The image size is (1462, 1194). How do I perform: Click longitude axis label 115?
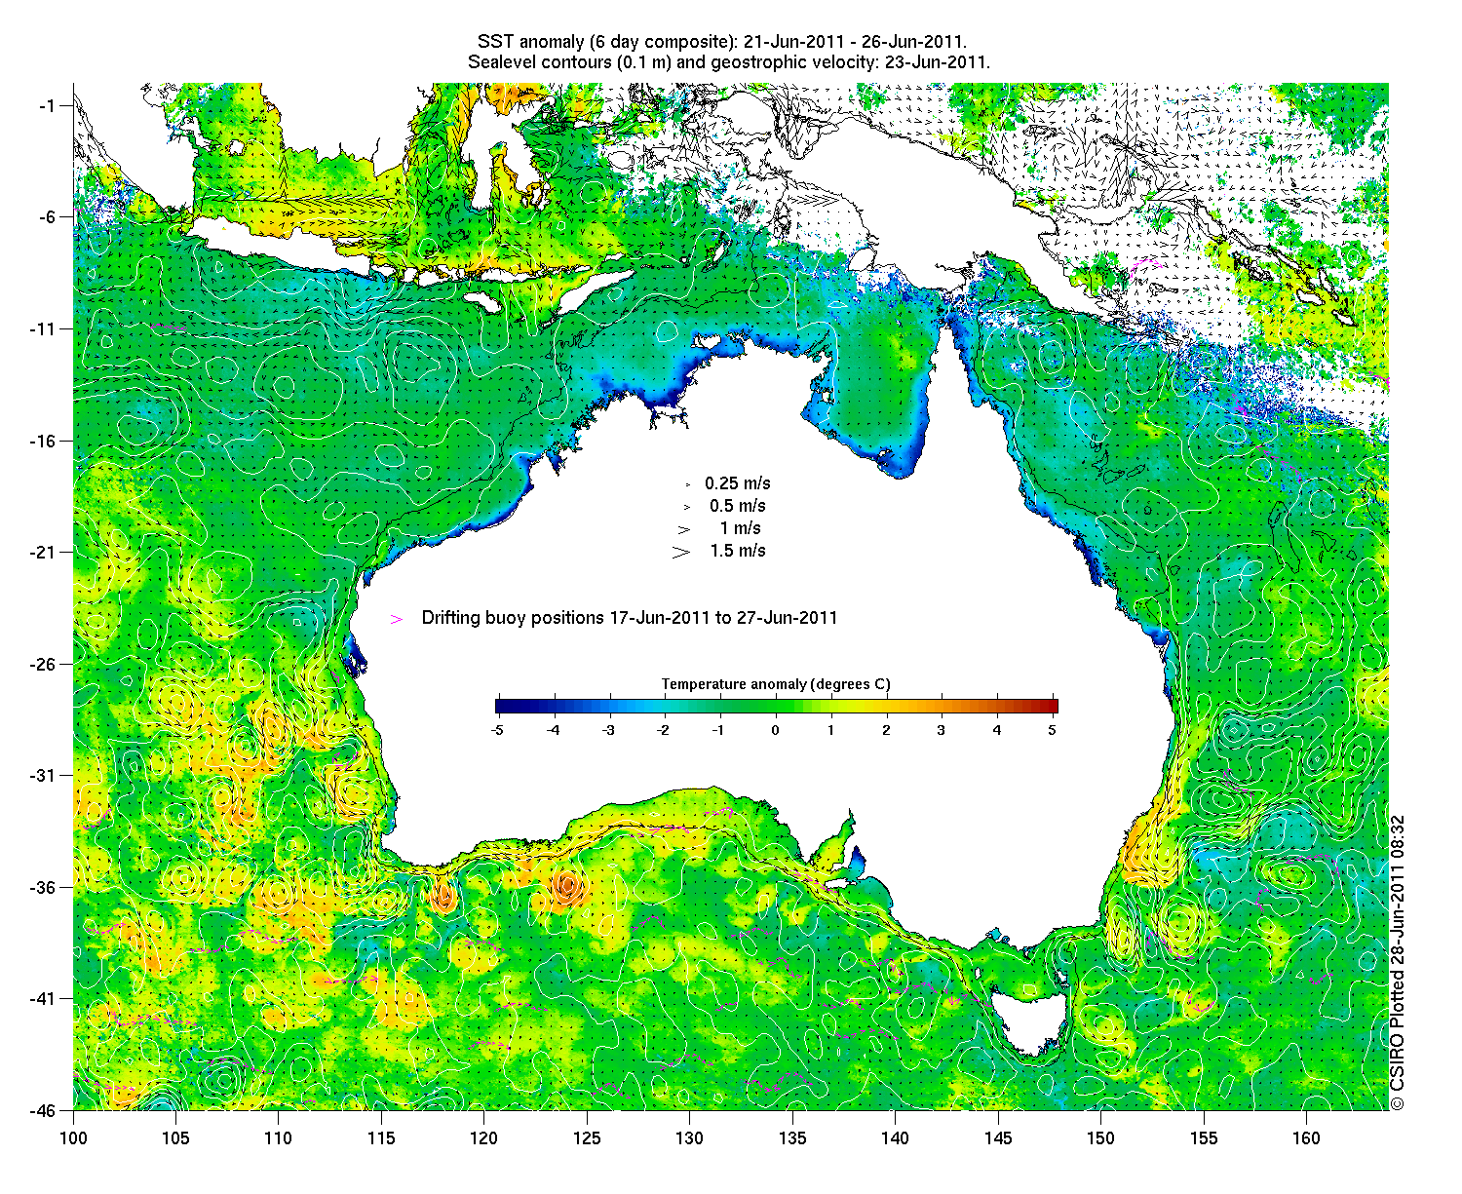(381, 1138)
